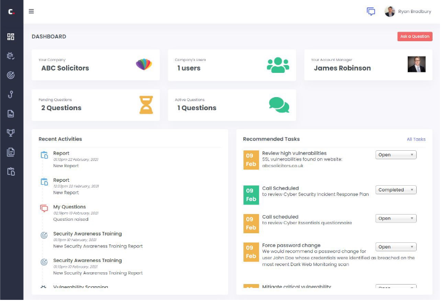Image resolution: width=441 pixels, height=301 pixels.
Task: Open the 2 Questions pending card
Action: tap(96, 105)
